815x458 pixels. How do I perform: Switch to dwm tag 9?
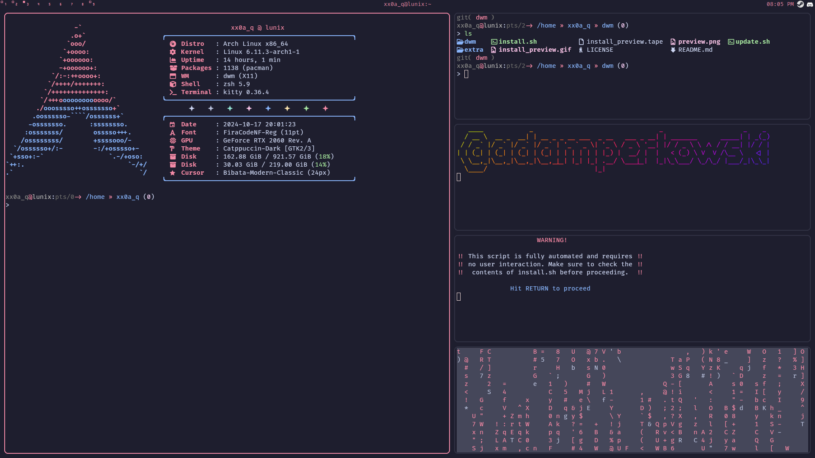pos(92,3)
